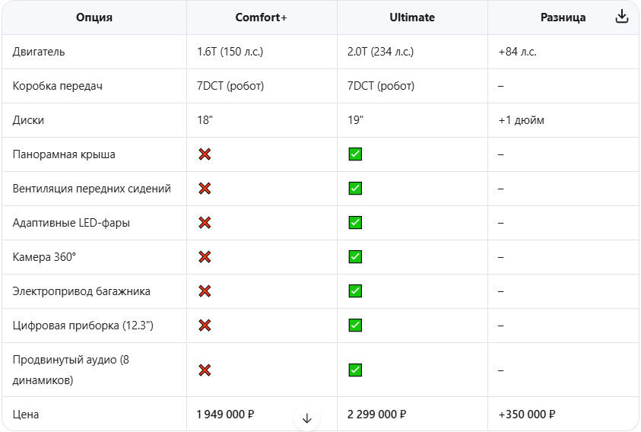Select the Ultimate column header

coord(412,17)
